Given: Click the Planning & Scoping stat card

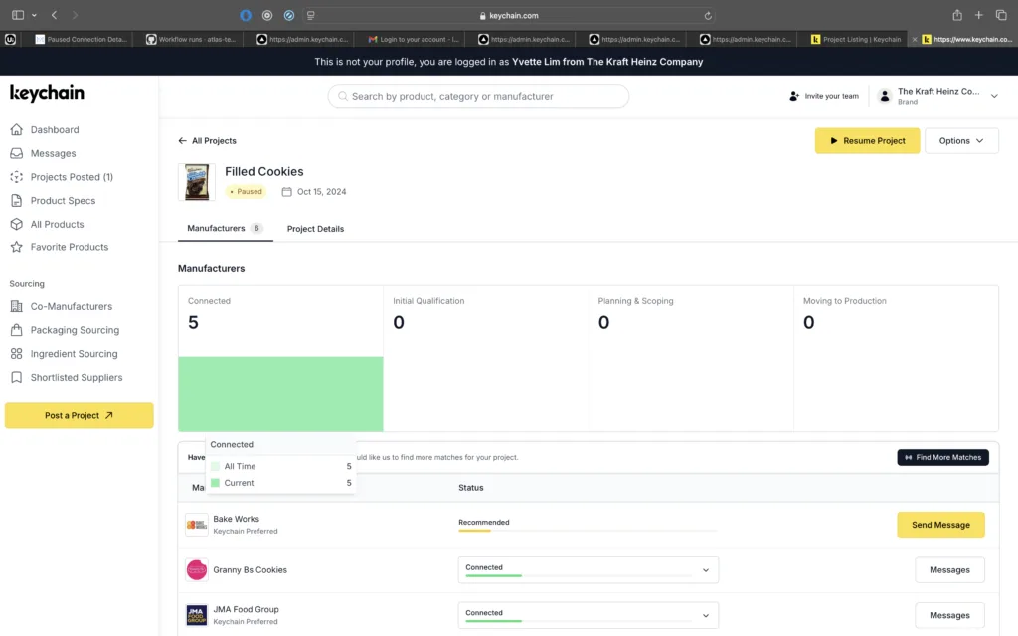Looking at the screenshot, I should point(691,359).
